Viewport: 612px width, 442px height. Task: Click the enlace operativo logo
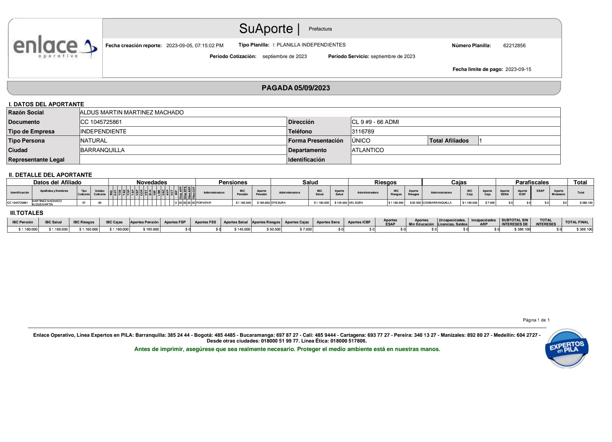[x=55, y=48]
